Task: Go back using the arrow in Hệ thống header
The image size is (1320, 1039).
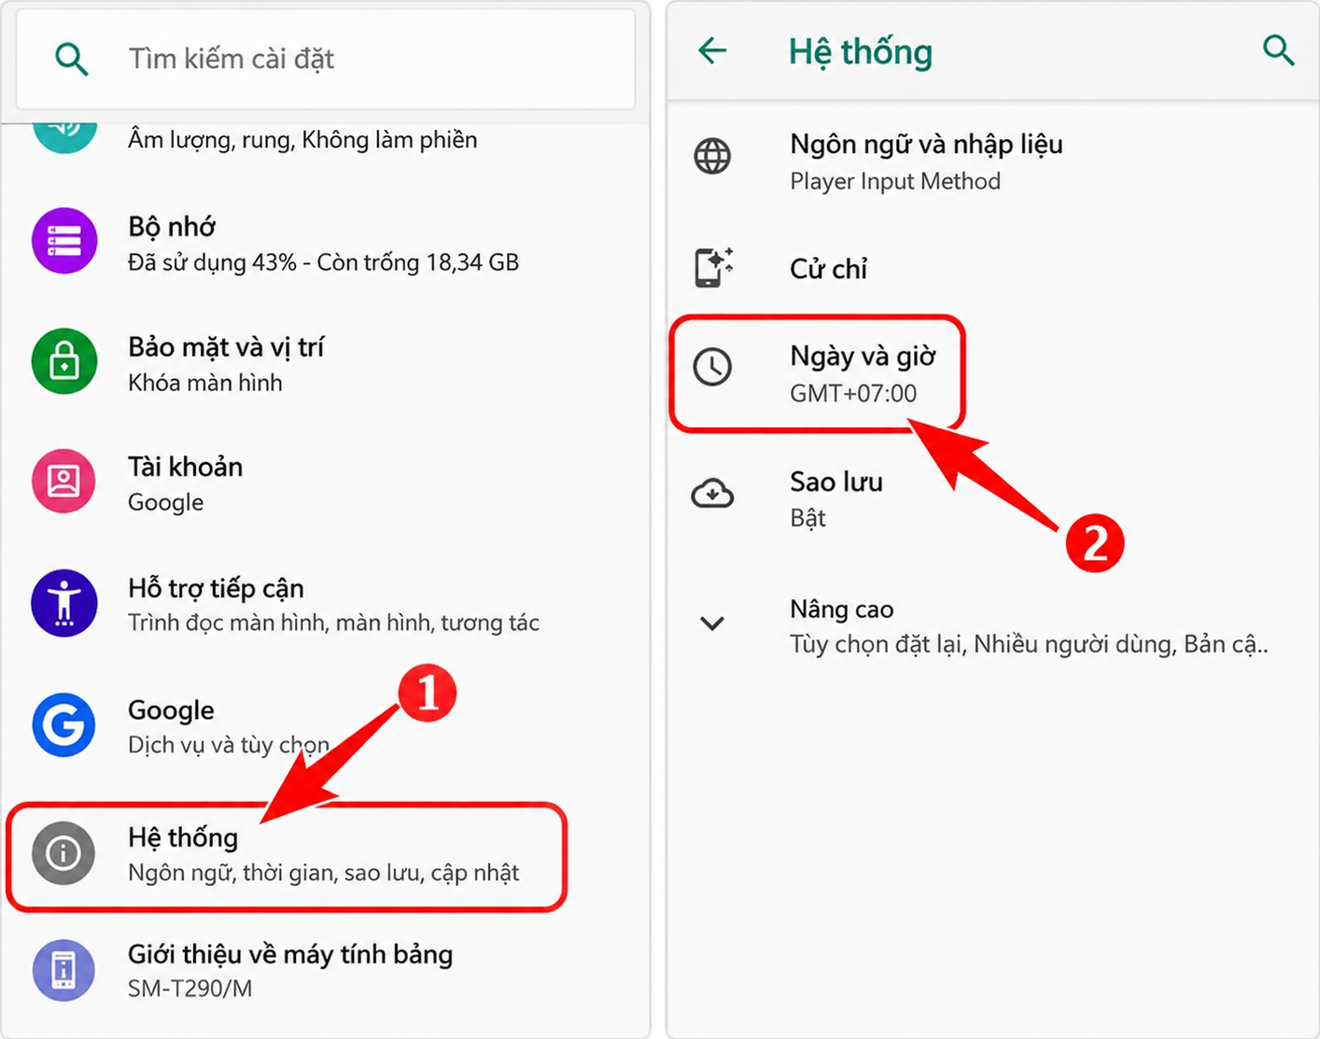Action: pyautogui.click(x=712, y=50)
